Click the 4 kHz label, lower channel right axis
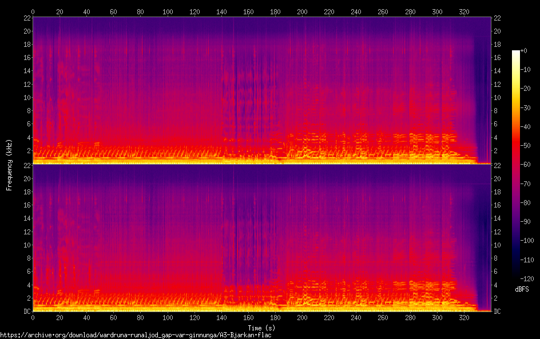This screenshot has width=540, height=339. pos(495,285)
